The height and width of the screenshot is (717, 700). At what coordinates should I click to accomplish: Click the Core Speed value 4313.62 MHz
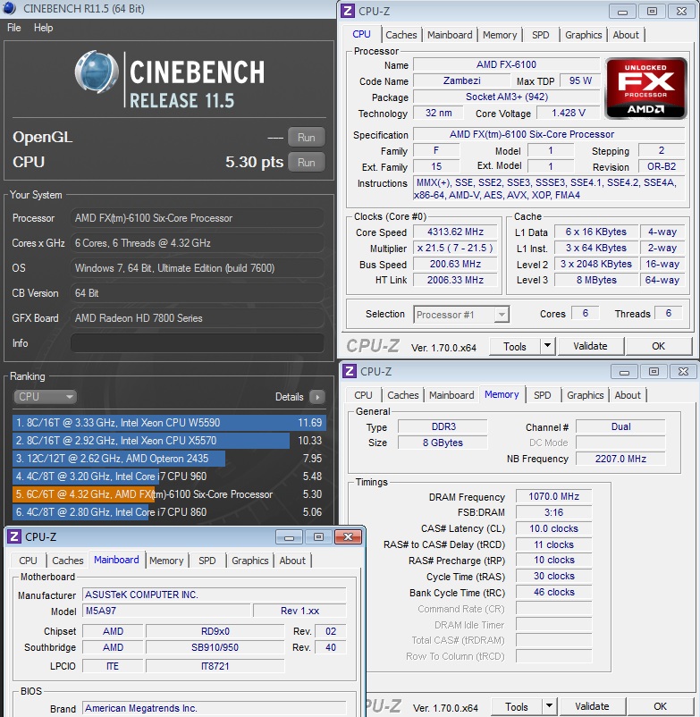(455, 232)
